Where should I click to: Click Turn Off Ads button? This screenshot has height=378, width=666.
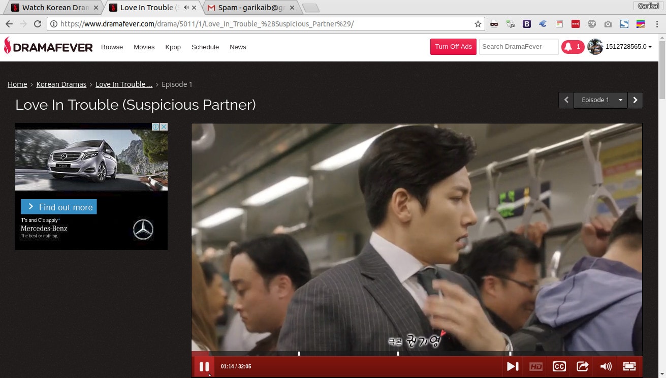(453, 47)
